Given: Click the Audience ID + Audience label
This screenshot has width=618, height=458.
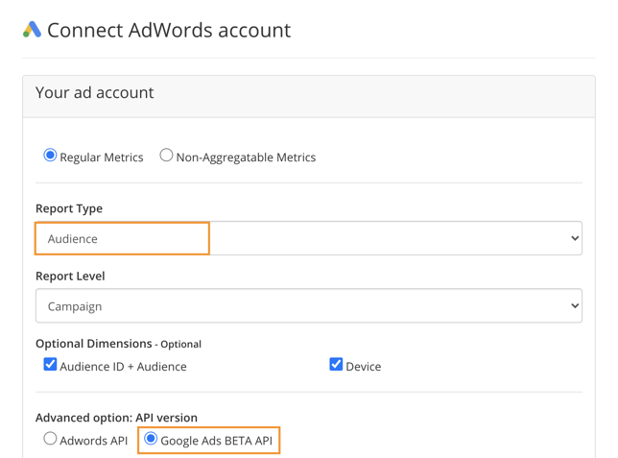Looking at the screenshot, I should coord(123,367).
